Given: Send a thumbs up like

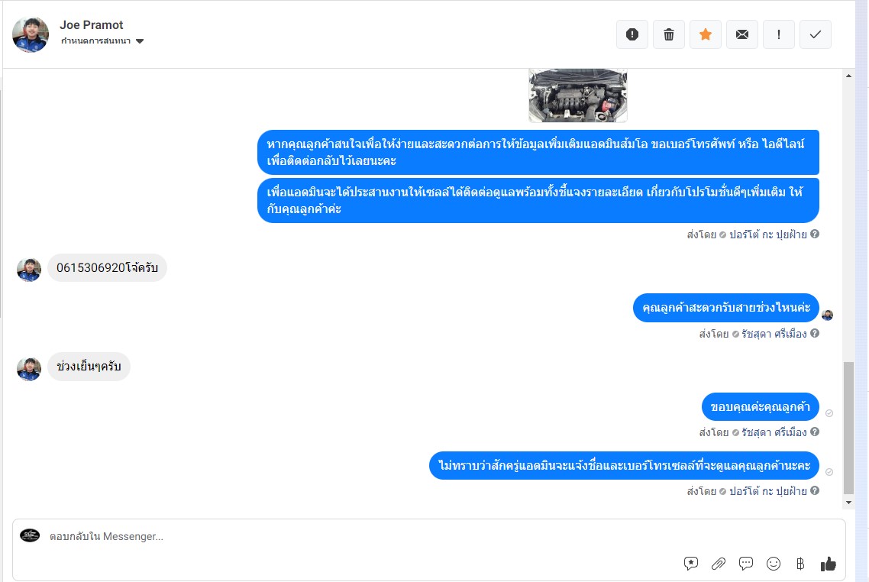Looking at the screenshot, I should [x=828, y=564].
